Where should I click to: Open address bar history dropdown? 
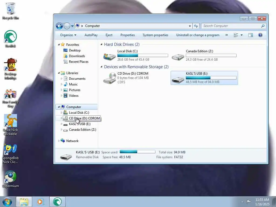190,26
